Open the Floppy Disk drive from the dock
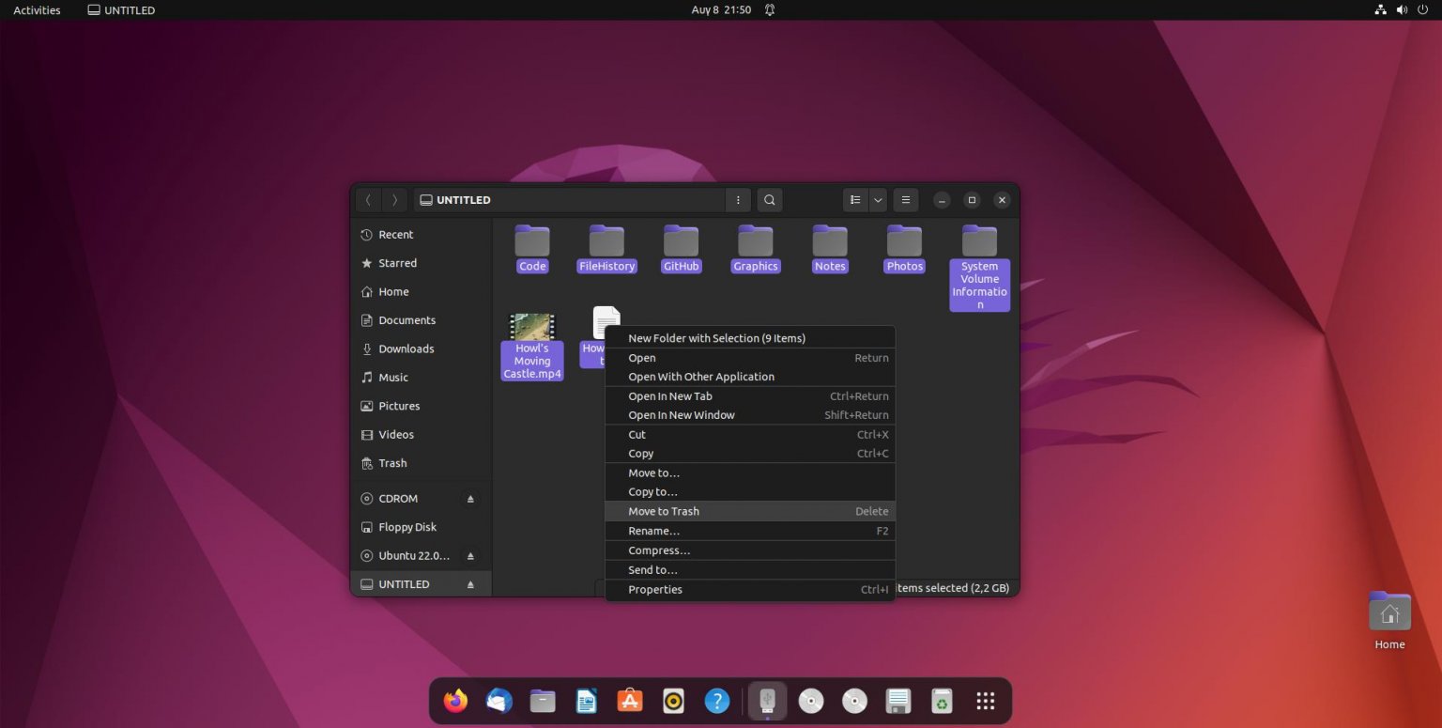Screen dimensions: 1442x728 point(897,700)
